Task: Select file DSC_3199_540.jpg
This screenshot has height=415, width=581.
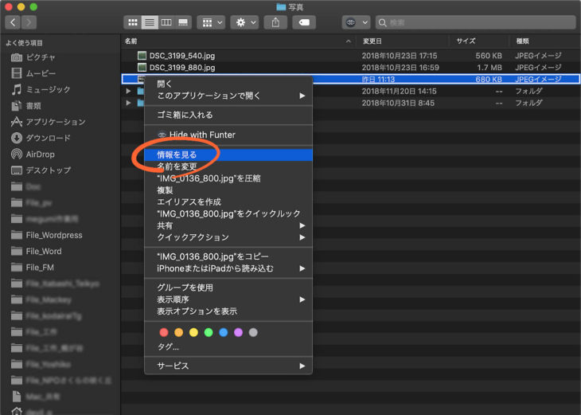Action: click(x=181, y=56)
